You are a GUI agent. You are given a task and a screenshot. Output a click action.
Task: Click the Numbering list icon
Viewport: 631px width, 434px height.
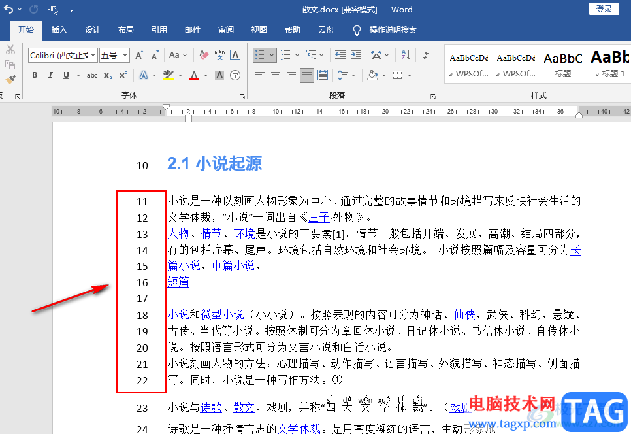(x=285, y=55)
